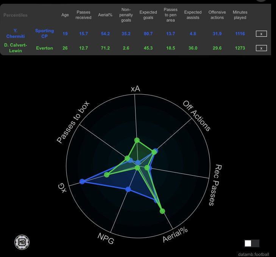Click the Aerial% radar axis label
The image size is (276, 257).
click(175, 235)
